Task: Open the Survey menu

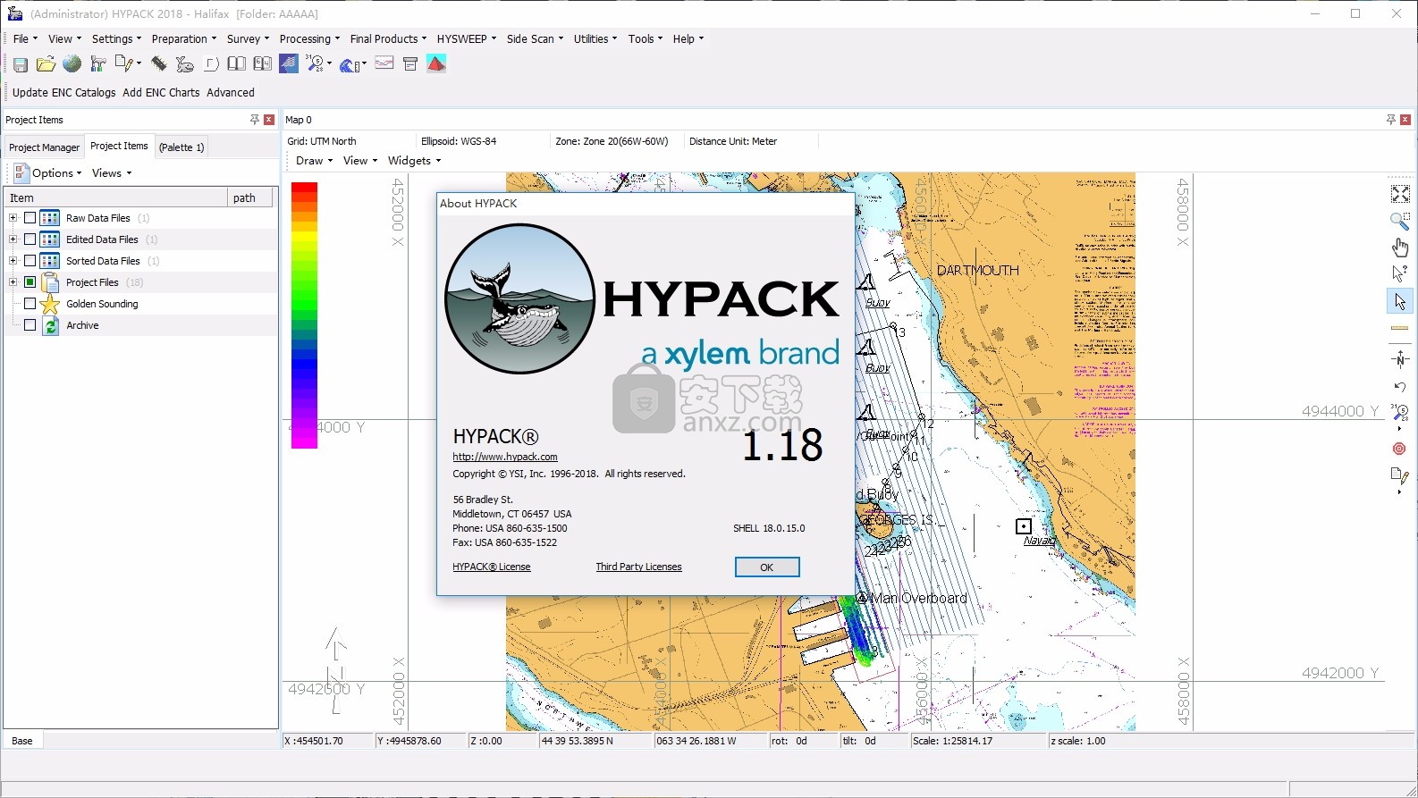Action: [x=248, y=39]
